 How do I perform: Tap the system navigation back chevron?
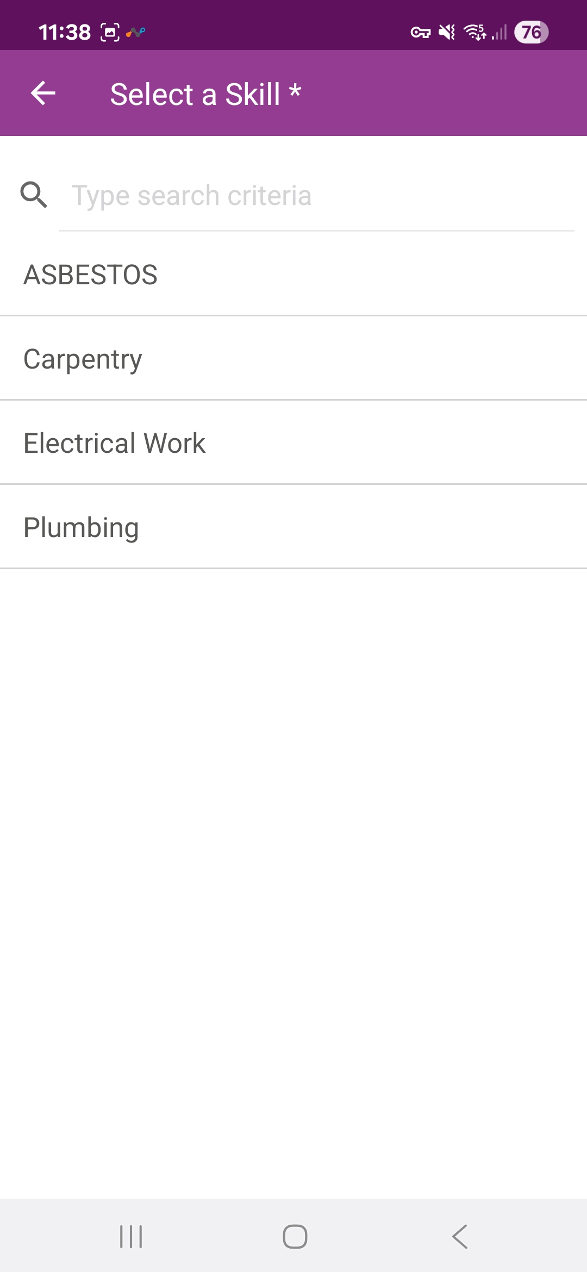pyautogui.click(x=460, y=1237)
